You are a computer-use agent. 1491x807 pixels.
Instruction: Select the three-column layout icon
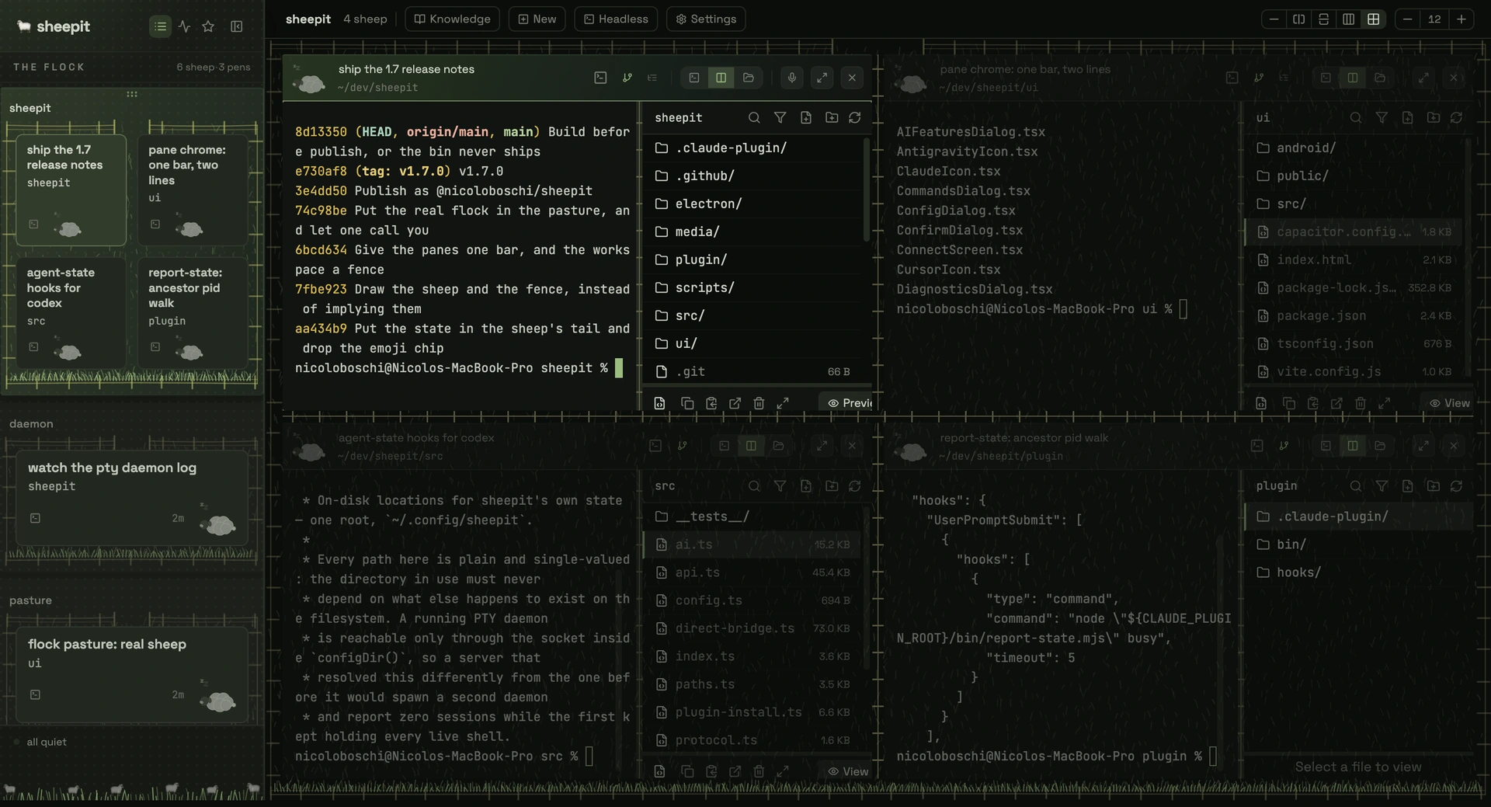click(x=1348, y=19)
